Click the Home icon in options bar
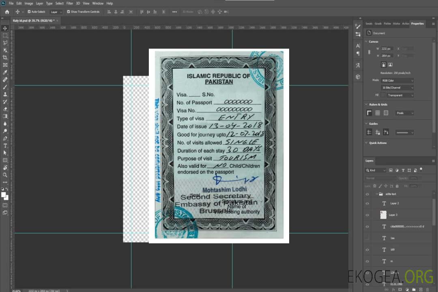The image size is (438, 292). pos(7,12)
